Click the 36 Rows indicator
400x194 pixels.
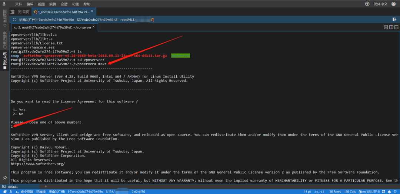click(x=335, y=191)
